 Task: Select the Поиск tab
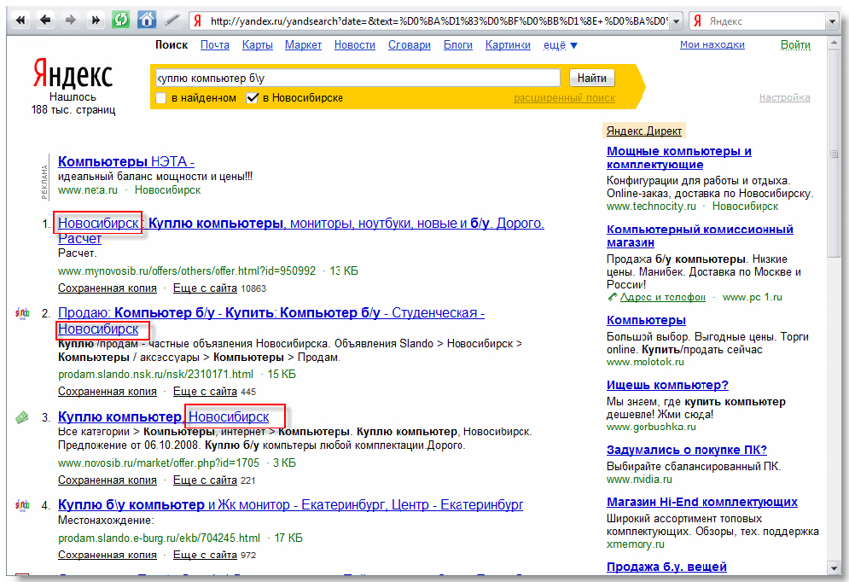172,45
